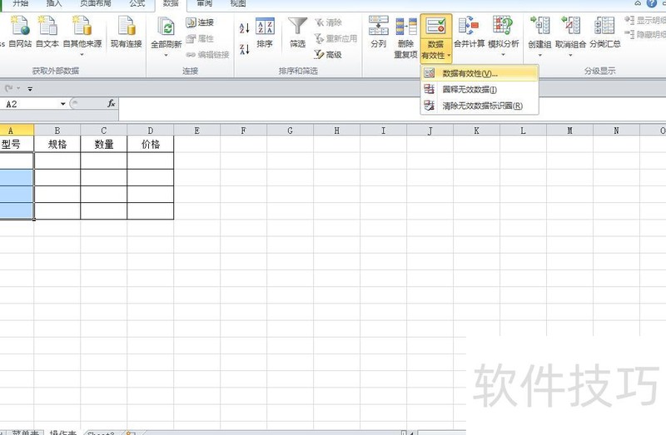
Task: Open 取消组合 ungroup dropdown
Action: 570,37
